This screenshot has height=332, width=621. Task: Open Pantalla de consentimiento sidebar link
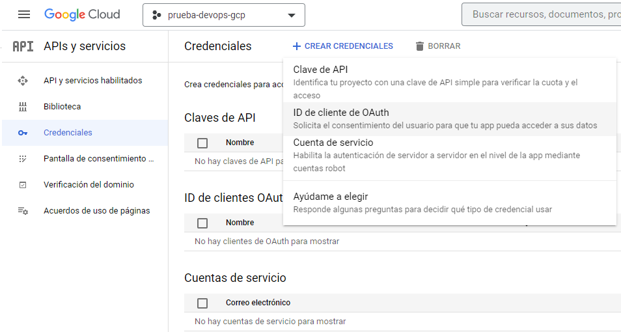pyautogui.click(x=98, y=159)
